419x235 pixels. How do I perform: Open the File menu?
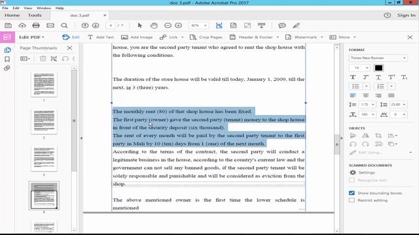pos(5,8)
